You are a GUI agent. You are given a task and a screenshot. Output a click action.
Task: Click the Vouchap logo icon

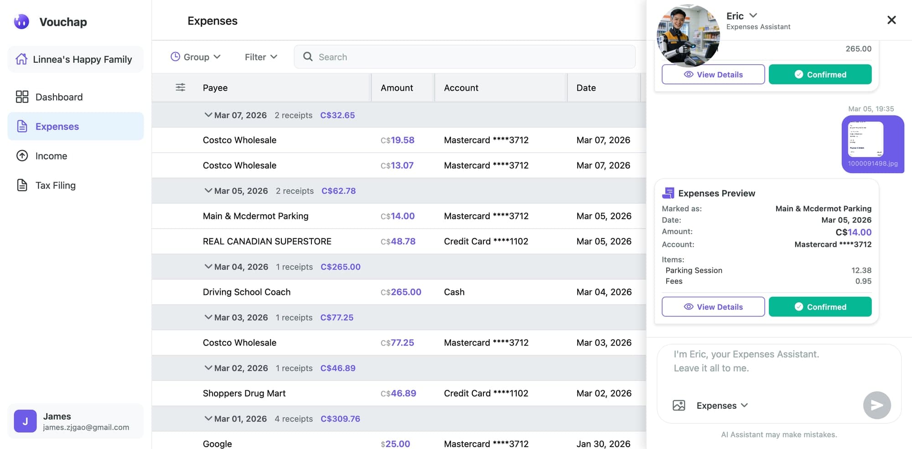pyautogui.click(x=21, y=21)
